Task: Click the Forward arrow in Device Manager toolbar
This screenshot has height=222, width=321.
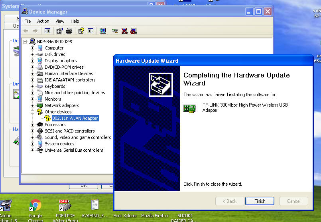Action: (35, 31)
